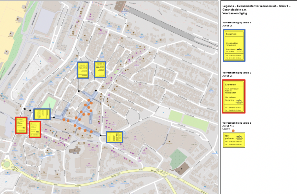This screenshot has width=297, height=194.
Task: Click the blue-bordered sign at the southeast street end
Action: [115, 137]
